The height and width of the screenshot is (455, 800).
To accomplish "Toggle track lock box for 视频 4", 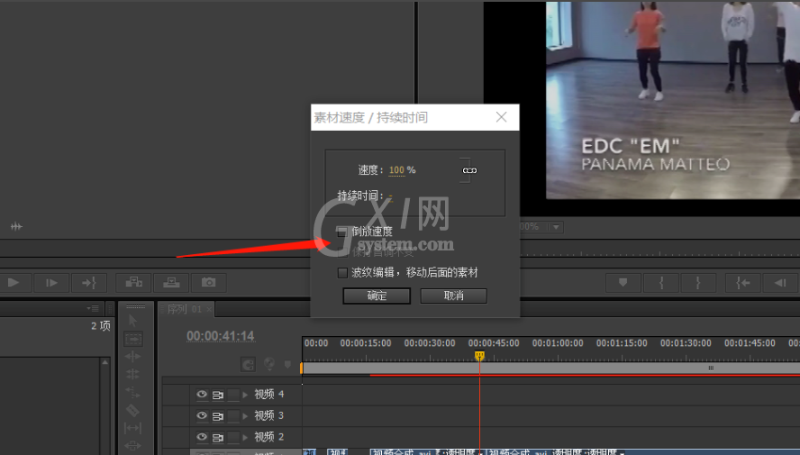I will pyautogui.click(x=233, y=395).
